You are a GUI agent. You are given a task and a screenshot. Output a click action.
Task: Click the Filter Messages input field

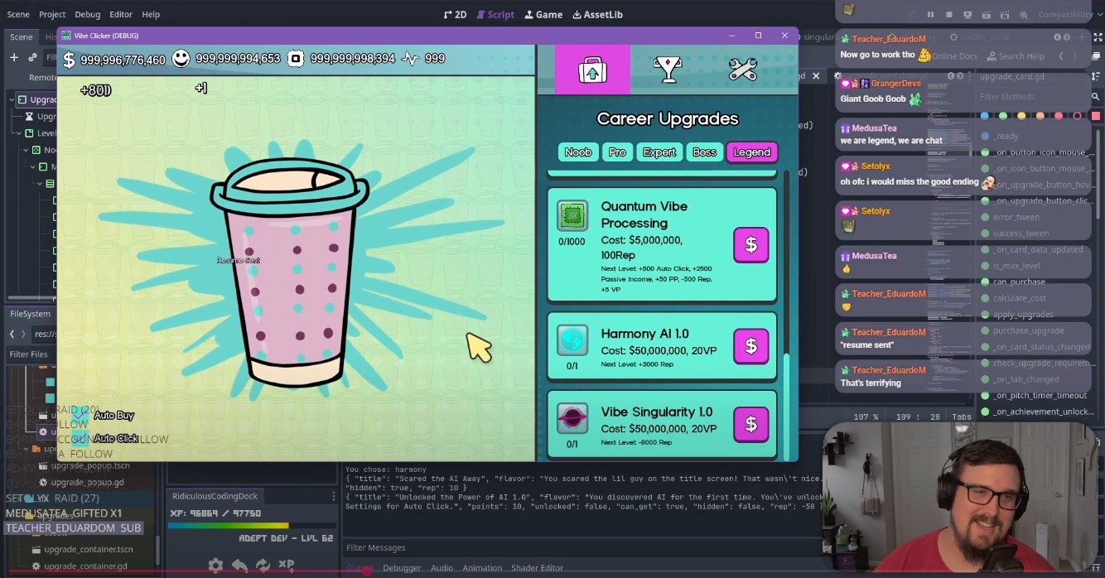(x=580, y=547)
